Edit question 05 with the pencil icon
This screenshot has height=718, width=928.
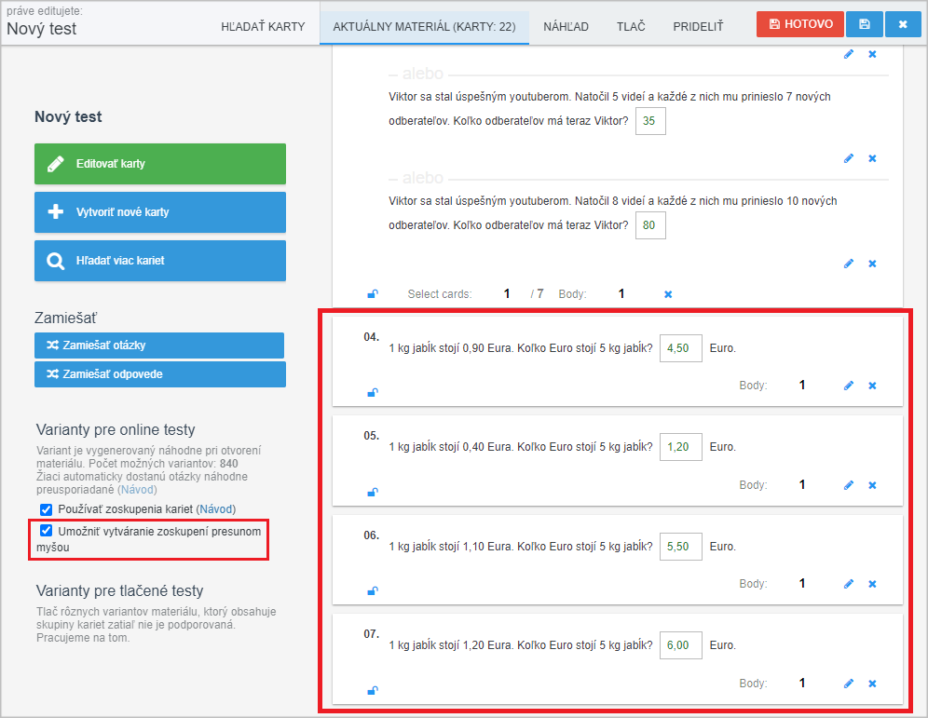(849, 485)
